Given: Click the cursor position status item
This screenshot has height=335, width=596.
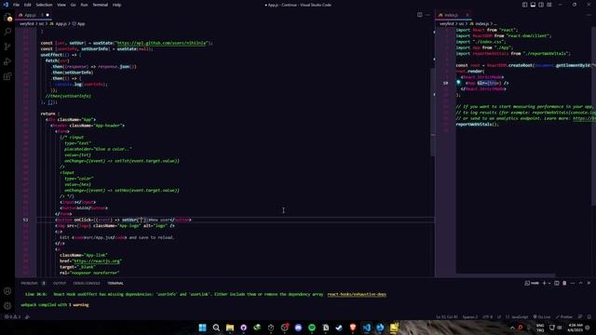Looking at the screenshot, I should tap(447, 316).
